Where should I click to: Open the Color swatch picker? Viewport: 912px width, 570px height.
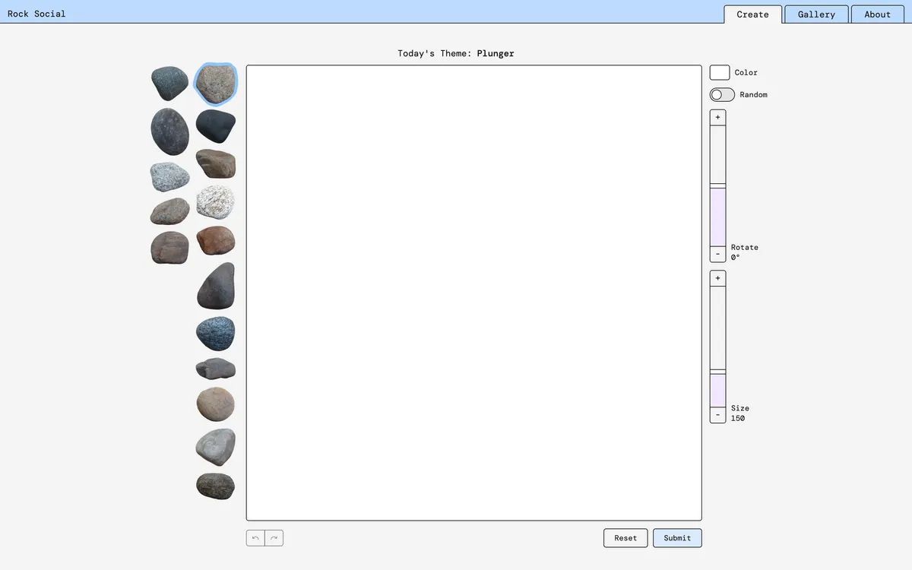[x=720, y=72]
